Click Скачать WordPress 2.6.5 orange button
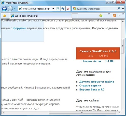The width and height of the screenshot is (126, 116). [98, 53]
